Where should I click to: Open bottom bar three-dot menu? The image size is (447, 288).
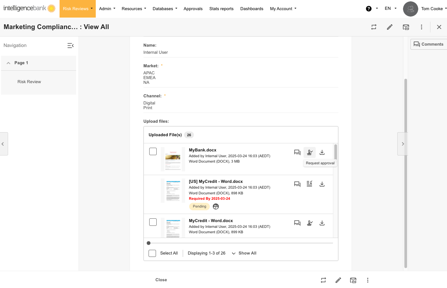pos(368,280)
